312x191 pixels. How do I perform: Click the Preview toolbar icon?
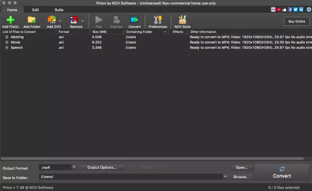(x=117, y=20)
